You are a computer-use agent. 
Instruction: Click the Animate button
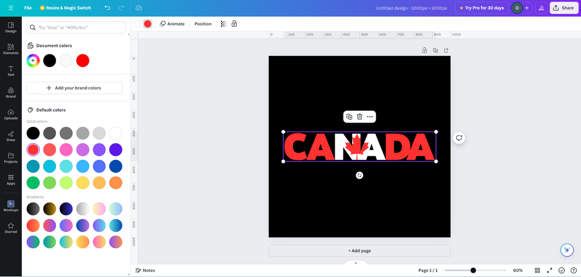[x=172, y=24]
